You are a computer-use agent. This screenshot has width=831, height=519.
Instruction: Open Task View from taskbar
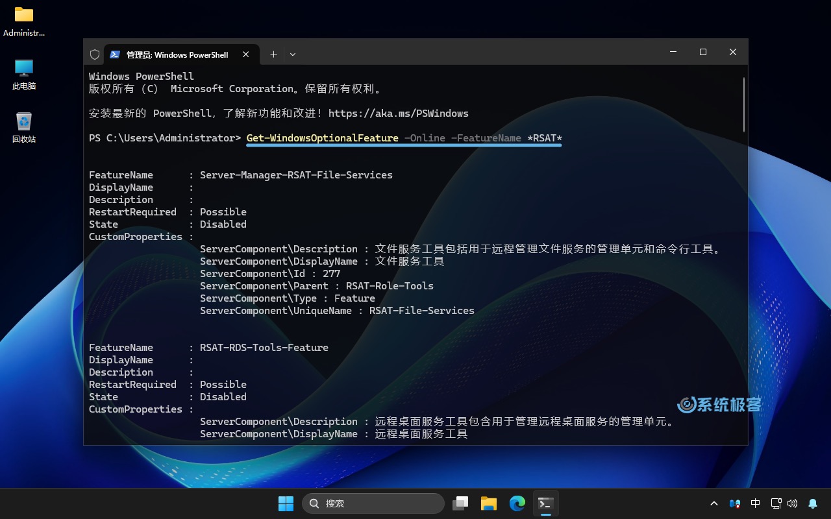[x=460, y=503]
